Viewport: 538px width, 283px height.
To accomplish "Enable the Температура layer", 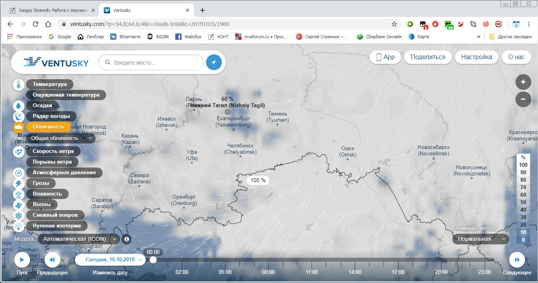I will coord(50,84).
